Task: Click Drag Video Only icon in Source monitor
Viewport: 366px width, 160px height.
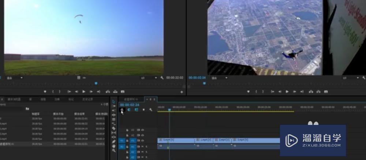Action: point(79,78)
